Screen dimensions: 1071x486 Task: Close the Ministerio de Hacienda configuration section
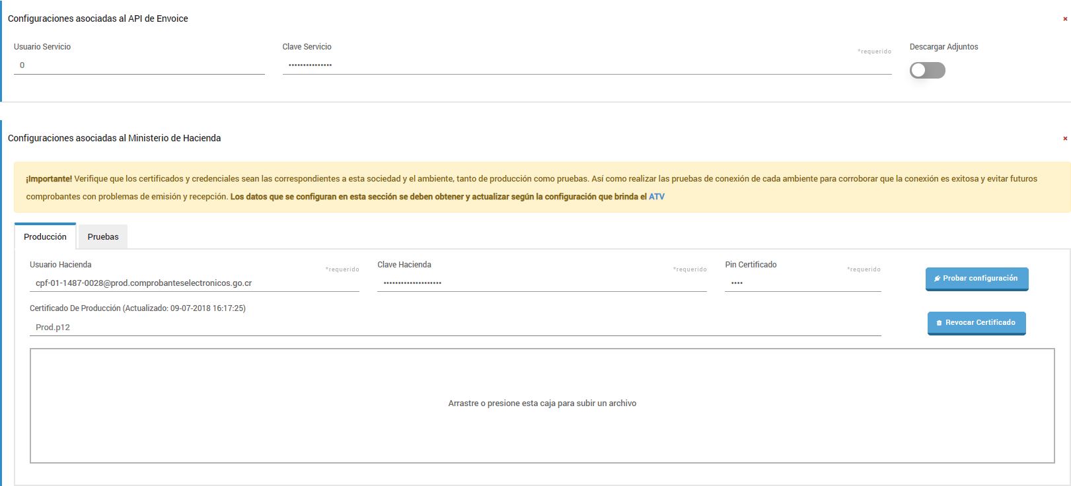(1064, 139)
